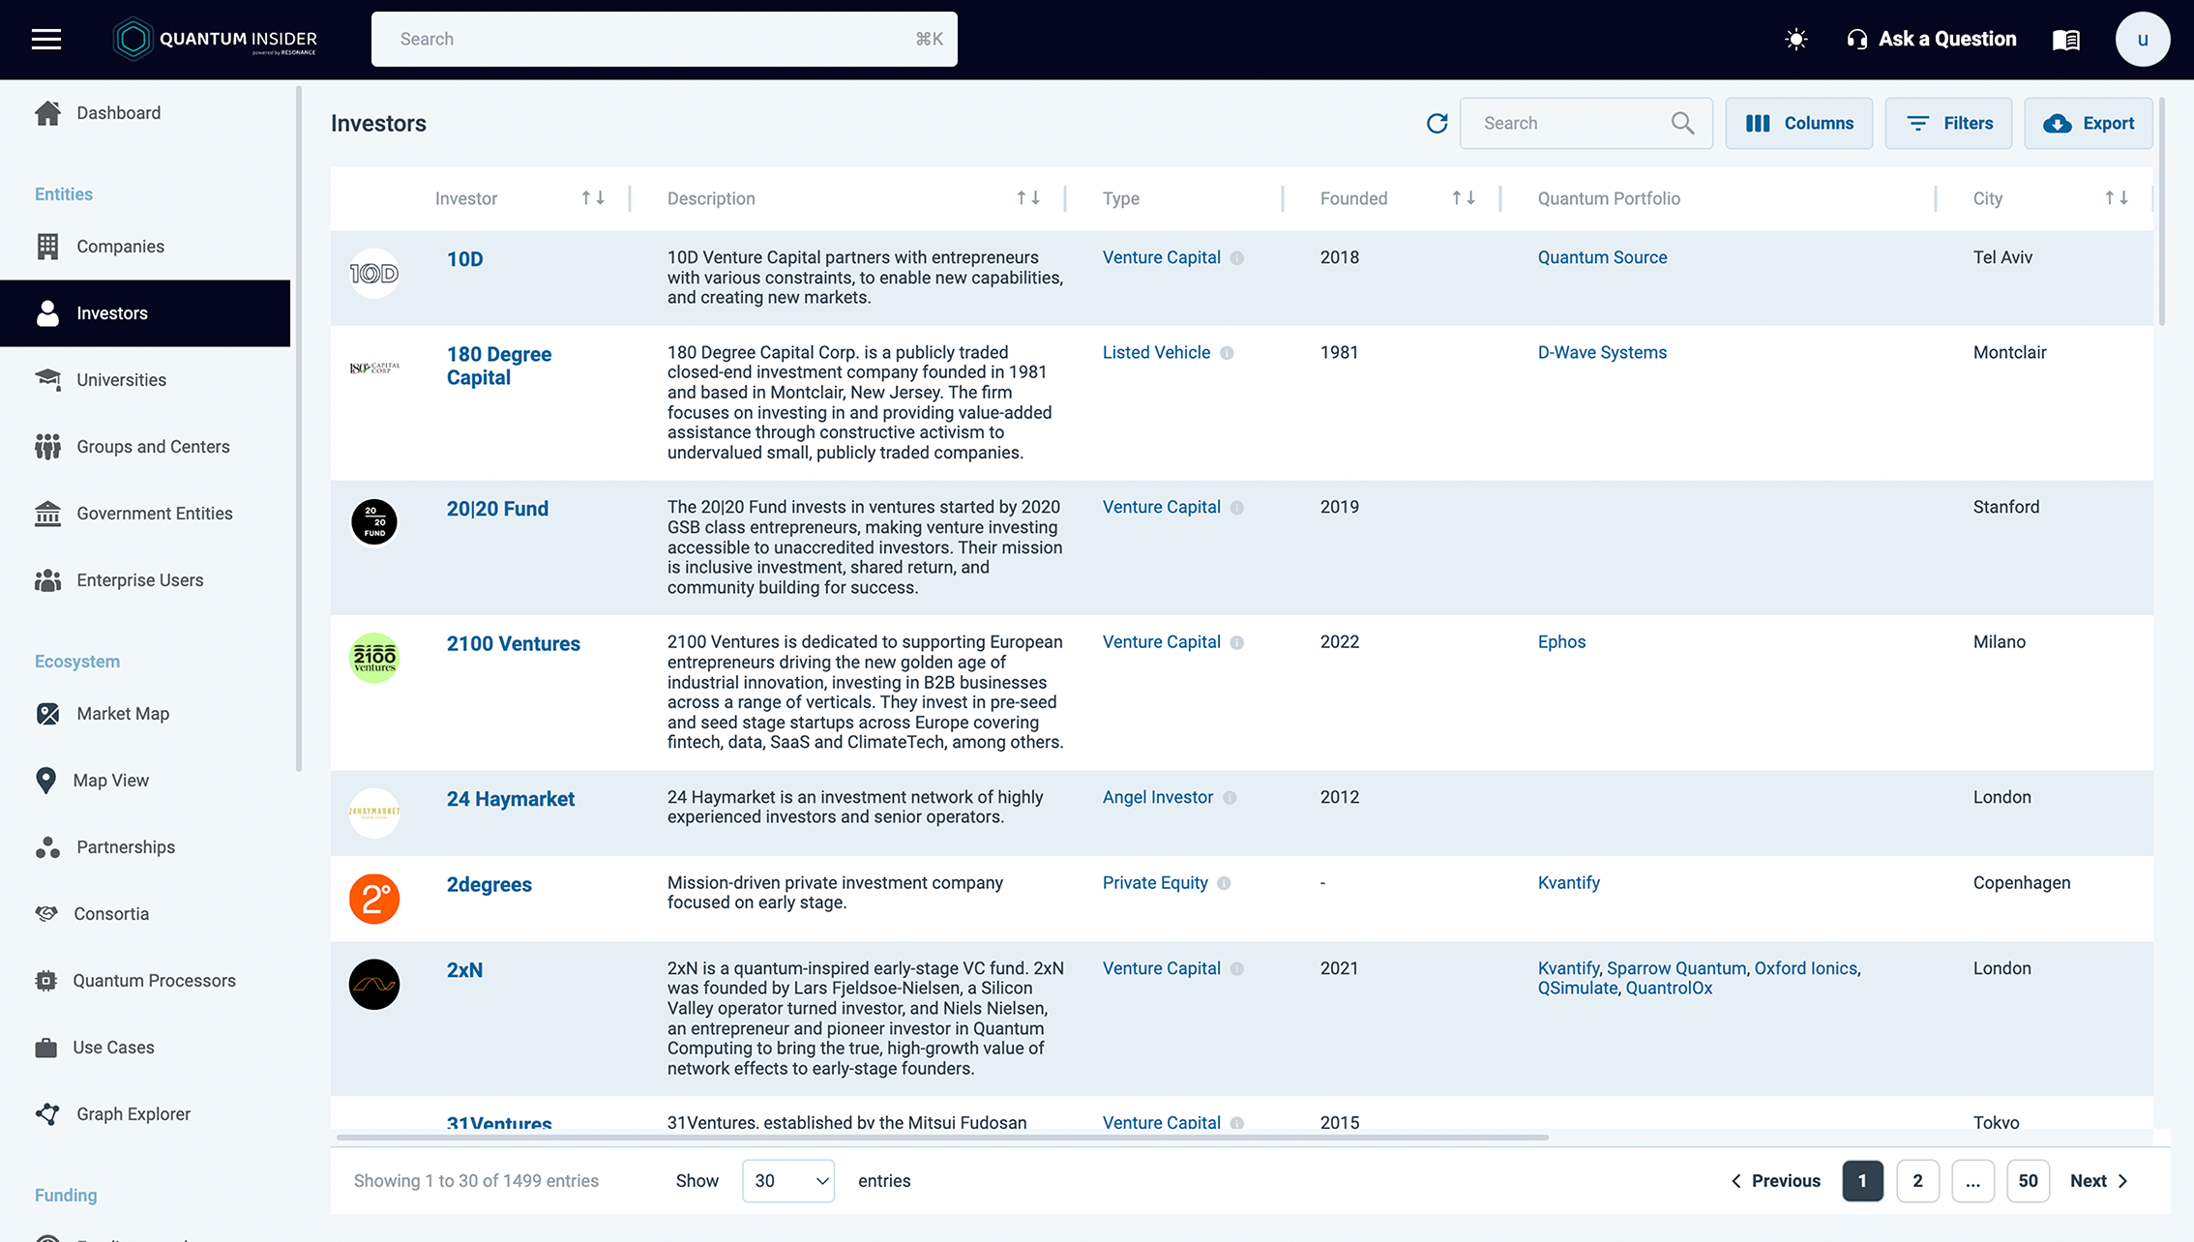Click the Market Map icon

[47, 714]
